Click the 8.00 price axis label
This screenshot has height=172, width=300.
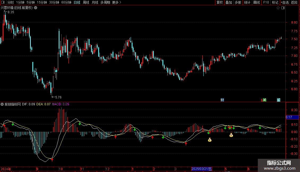pyautogui.click(x=294, y=22)
